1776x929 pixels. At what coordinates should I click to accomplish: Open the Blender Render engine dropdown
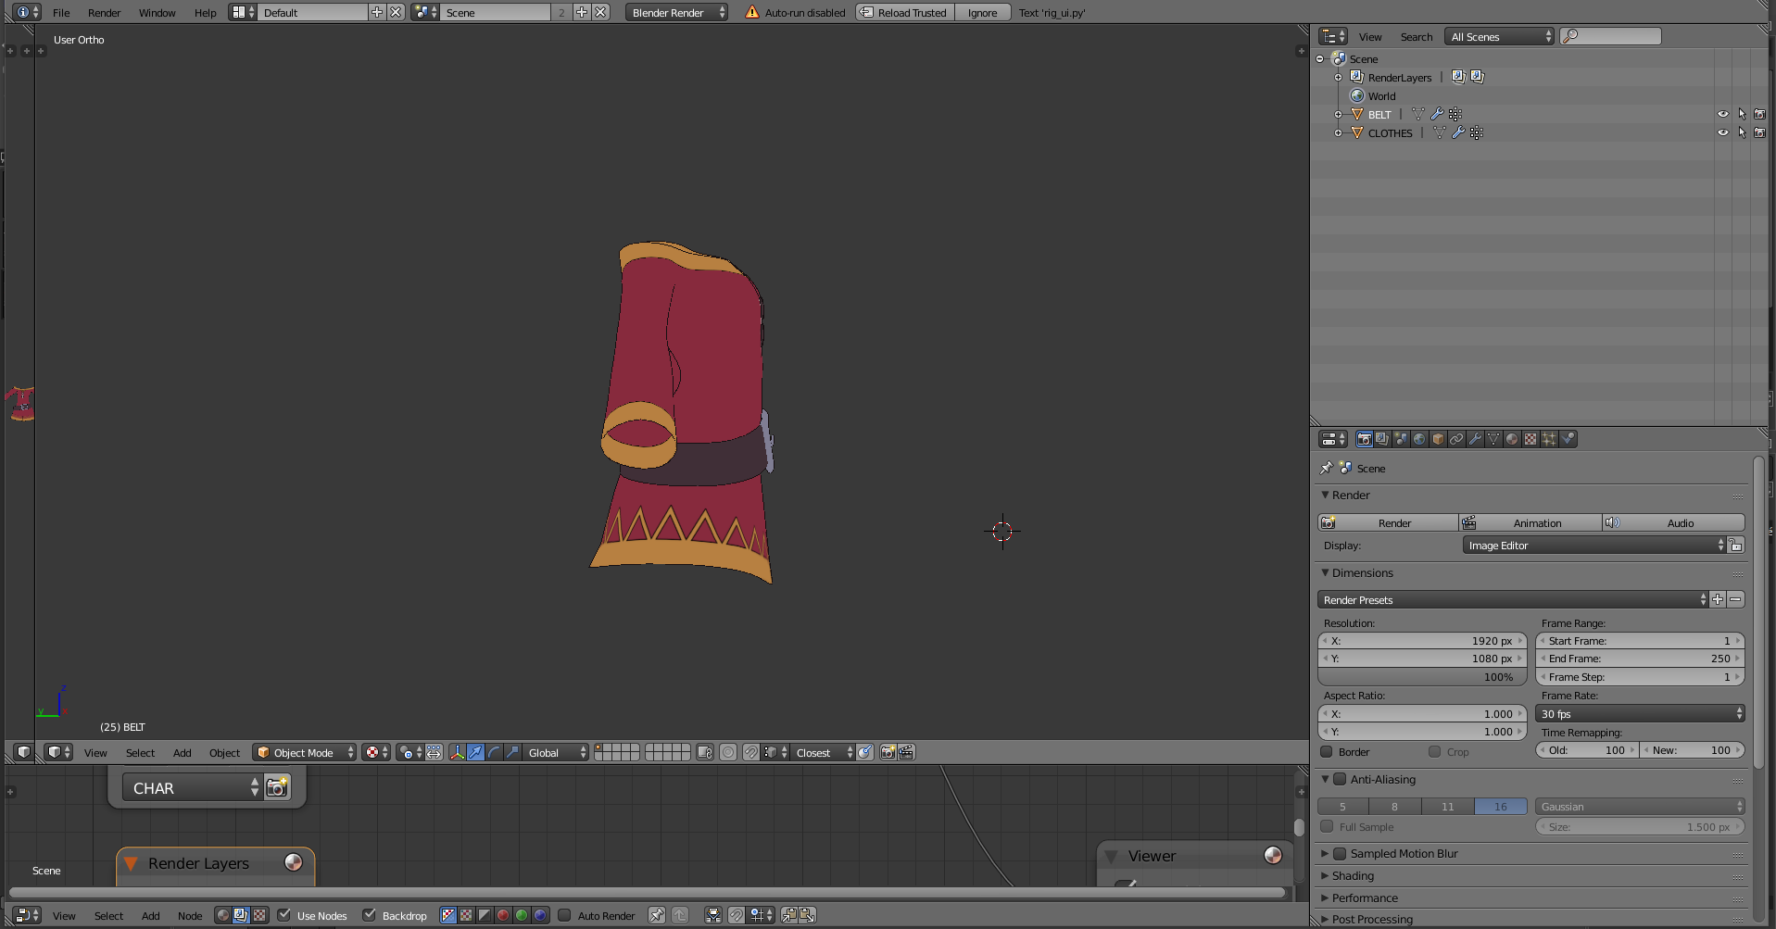tap(676, 12)
